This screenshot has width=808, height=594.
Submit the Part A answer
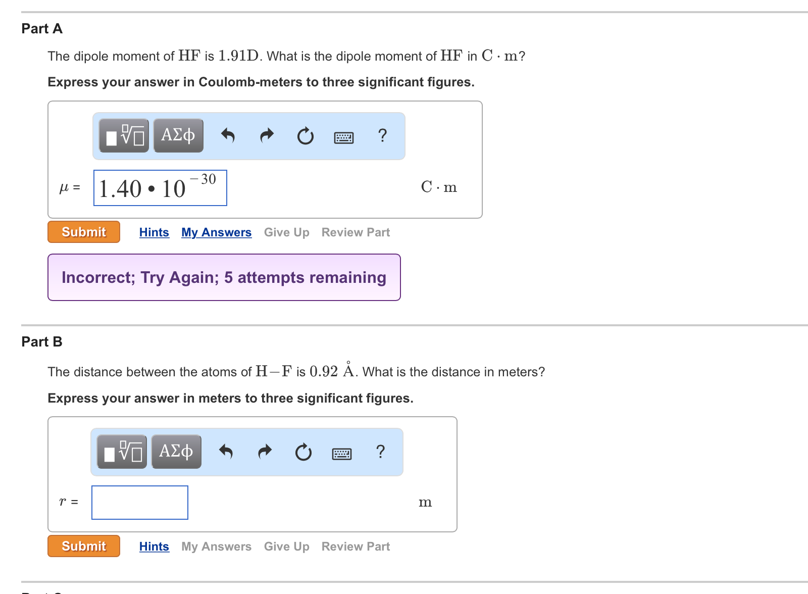pyautogui.click(x=84, y=232)
